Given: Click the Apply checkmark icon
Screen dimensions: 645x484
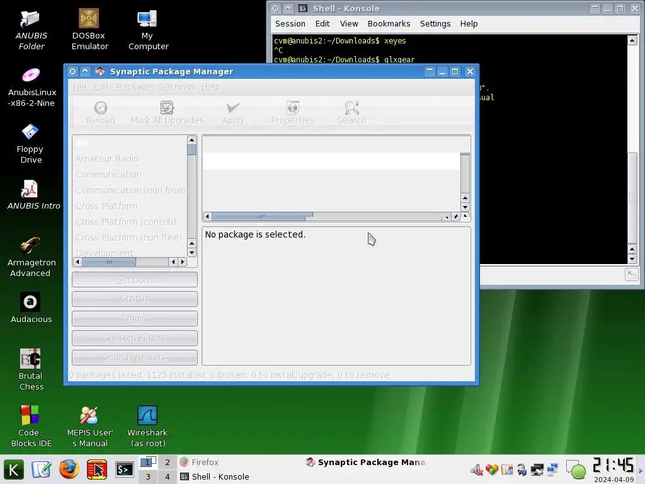Looking at the screenshot, I should tap(233, 108).
